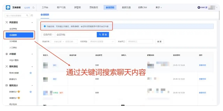Open 查看明细 for the 25-05-16 10:23 row

pos(203,79)
